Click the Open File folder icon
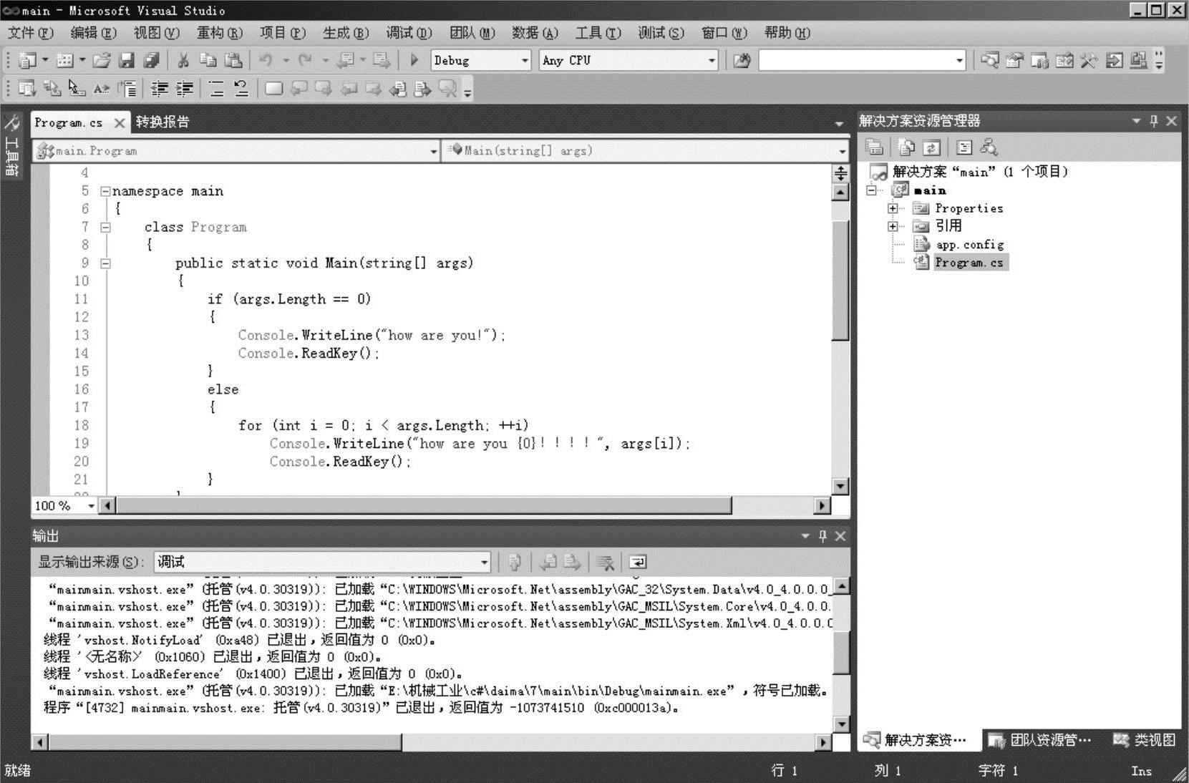1189x783 pixels. 102,60
